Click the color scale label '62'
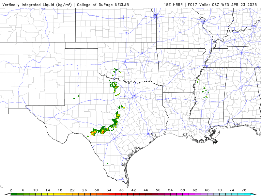The width and height of the screenshot is (261, 196). click(195, 190)
